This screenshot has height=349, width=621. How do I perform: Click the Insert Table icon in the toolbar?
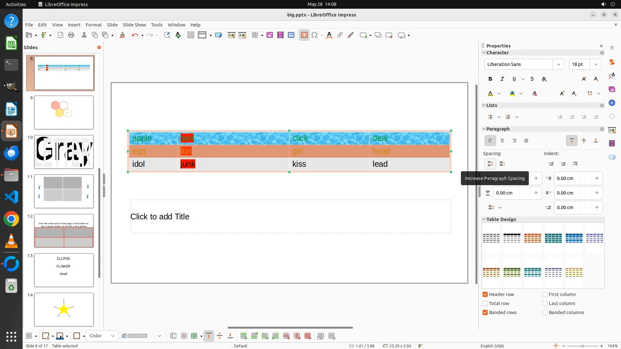point(255,35)
